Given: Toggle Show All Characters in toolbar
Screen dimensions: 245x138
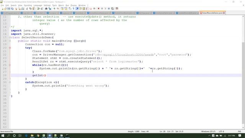Looking at the screenshot, I should 73,8.
